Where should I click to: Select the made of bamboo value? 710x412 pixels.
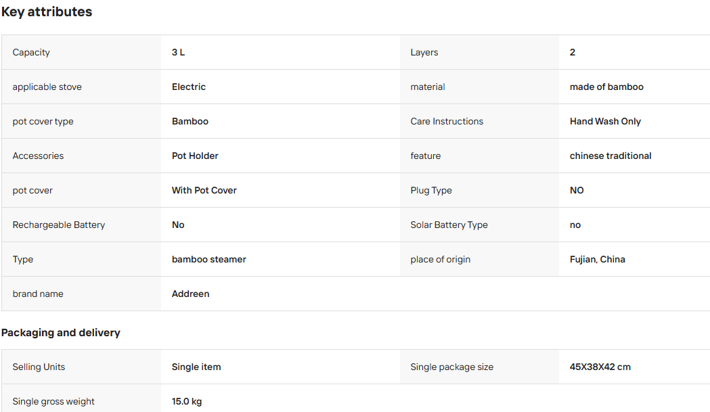click(606, 87)
